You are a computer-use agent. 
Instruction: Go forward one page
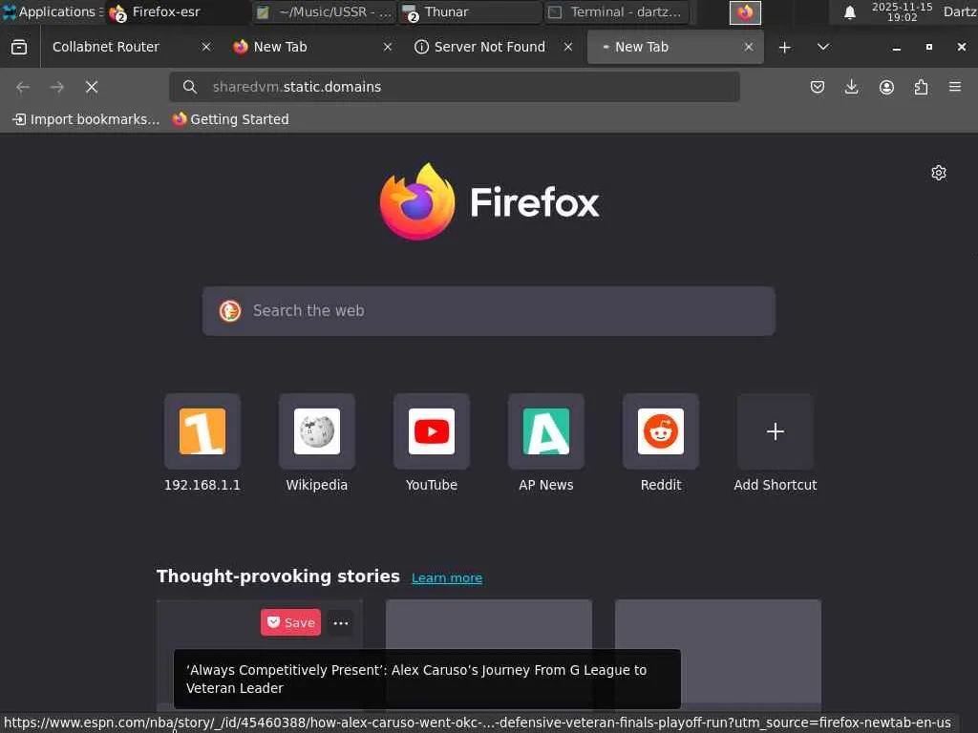56,87
